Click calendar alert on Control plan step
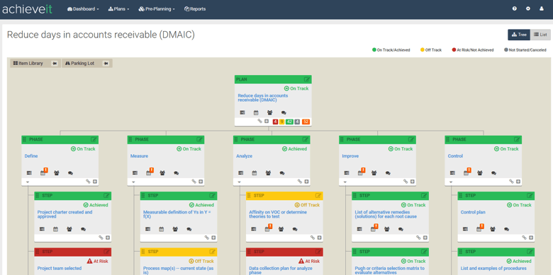The height and width of the screenshot is (275, 553). [x=480, y=228]
